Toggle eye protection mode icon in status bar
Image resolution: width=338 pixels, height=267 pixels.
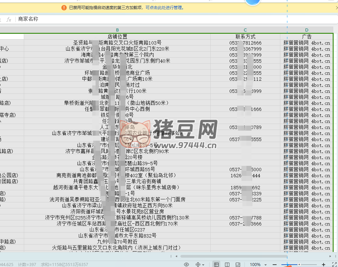point(187,265)
